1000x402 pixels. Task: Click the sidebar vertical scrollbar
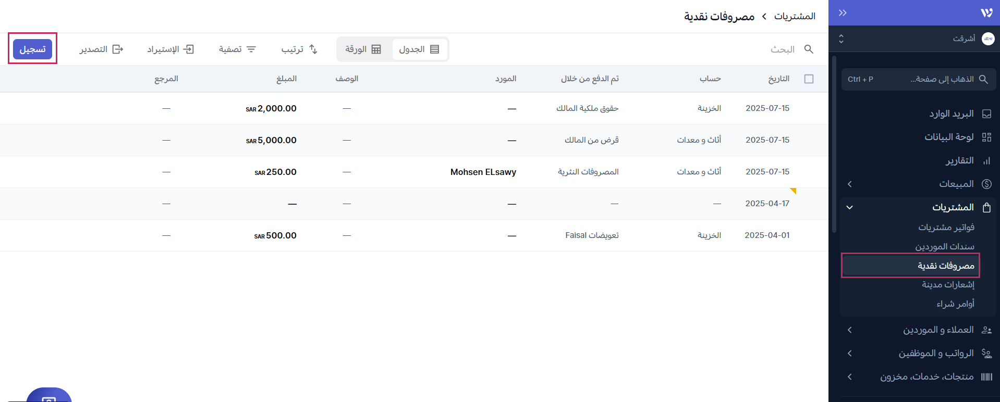click(x=834, y=146)
